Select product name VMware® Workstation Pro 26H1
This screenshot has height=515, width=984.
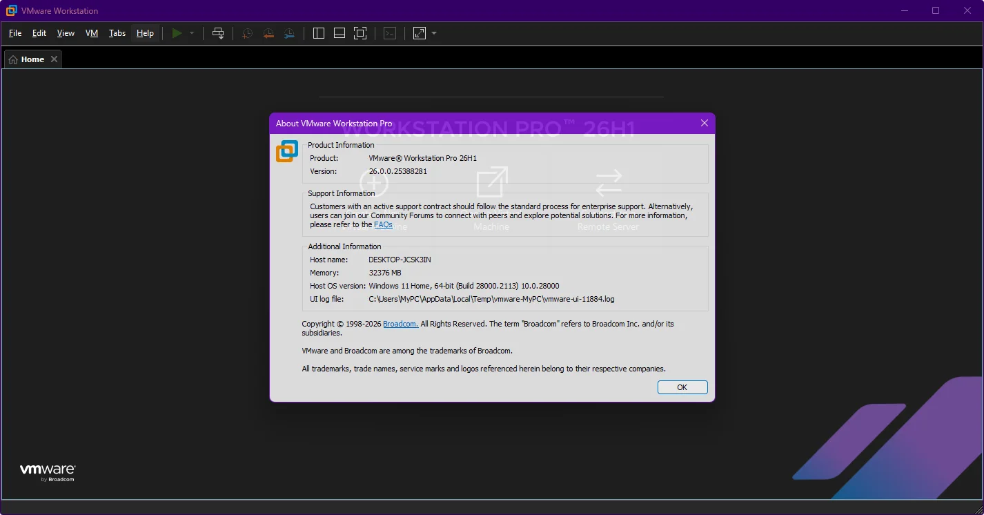[x=422, y=158]
